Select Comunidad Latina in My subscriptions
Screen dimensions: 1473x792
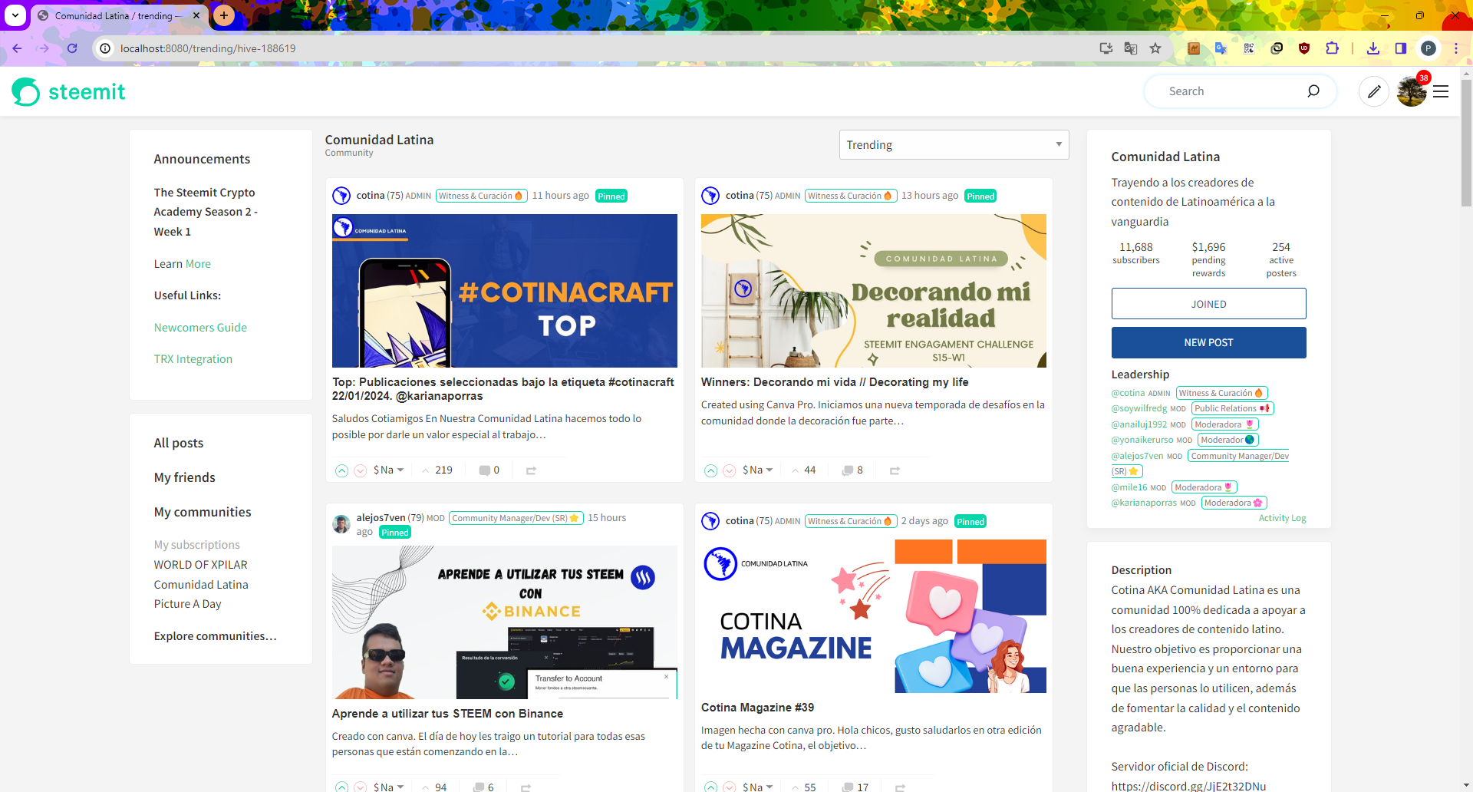[x=201, y=585]
